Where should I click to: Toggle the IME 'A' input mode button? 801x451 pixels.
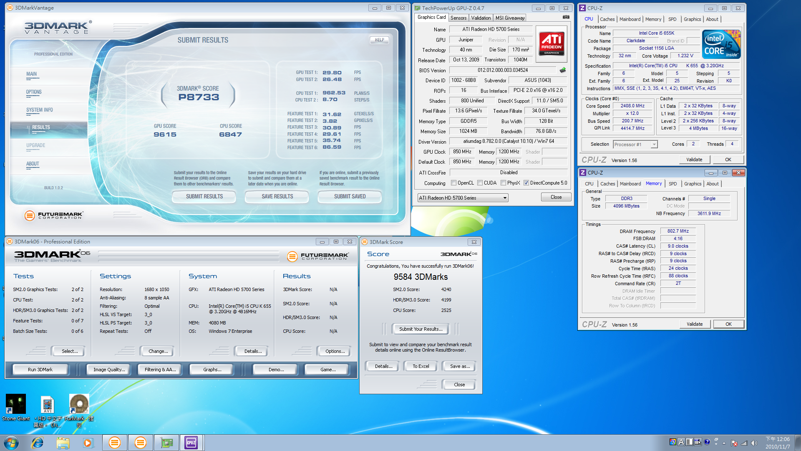pyautogui.click(x=681, y=442)
